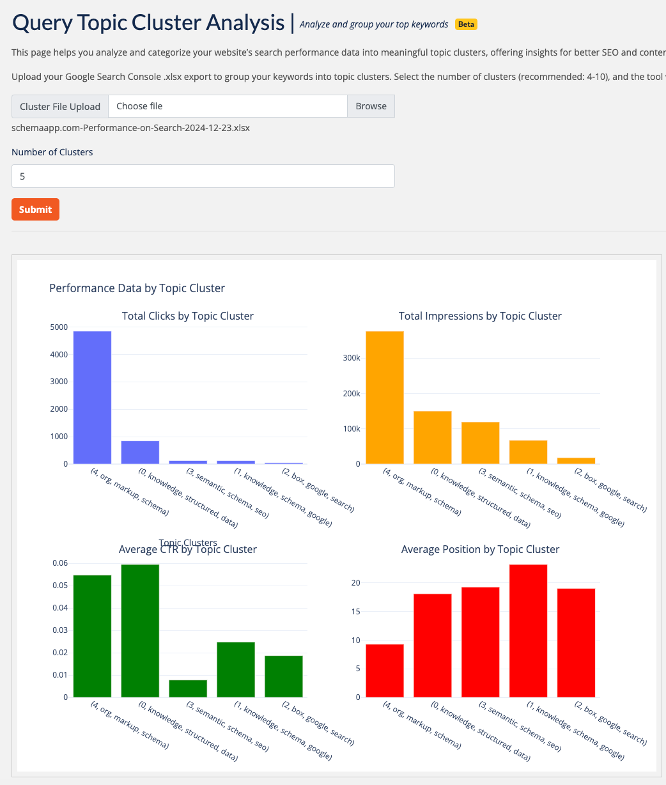Screen dimensions: 666x785
Task: Click the red Position bar for cluster 3
Action: click(481, 642)
